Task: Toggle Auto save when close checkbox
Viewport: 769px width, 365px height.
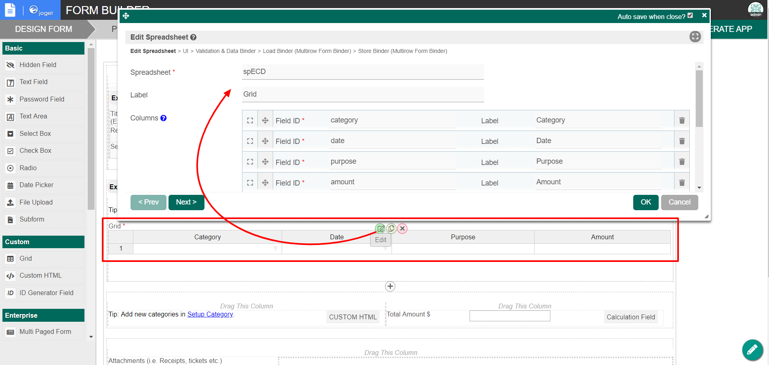Action: [x=690, y=16]
